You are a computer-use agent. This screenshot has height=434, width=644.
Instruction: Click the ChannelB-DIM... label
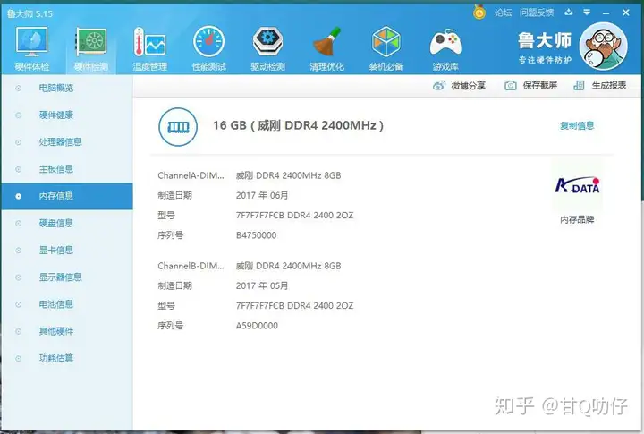click(191, 266)
